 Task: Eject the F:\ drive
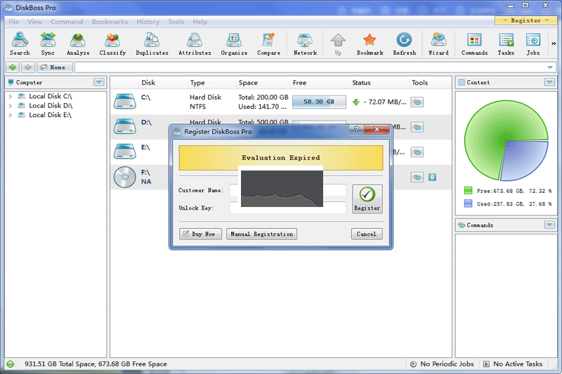(432, 177)
